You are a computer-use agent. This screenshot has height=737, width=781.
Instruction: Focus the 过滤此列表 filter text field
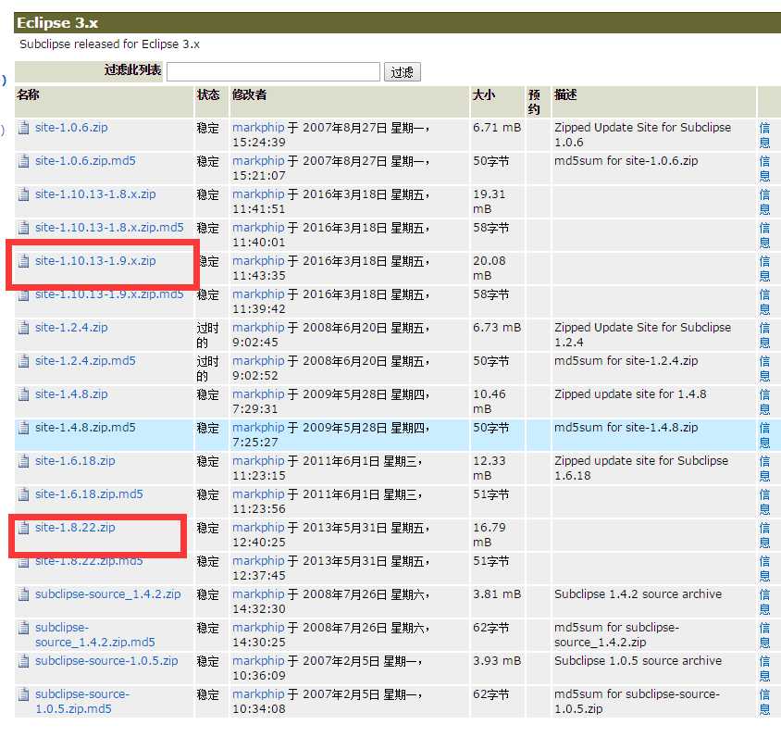[x=273, y=72]
